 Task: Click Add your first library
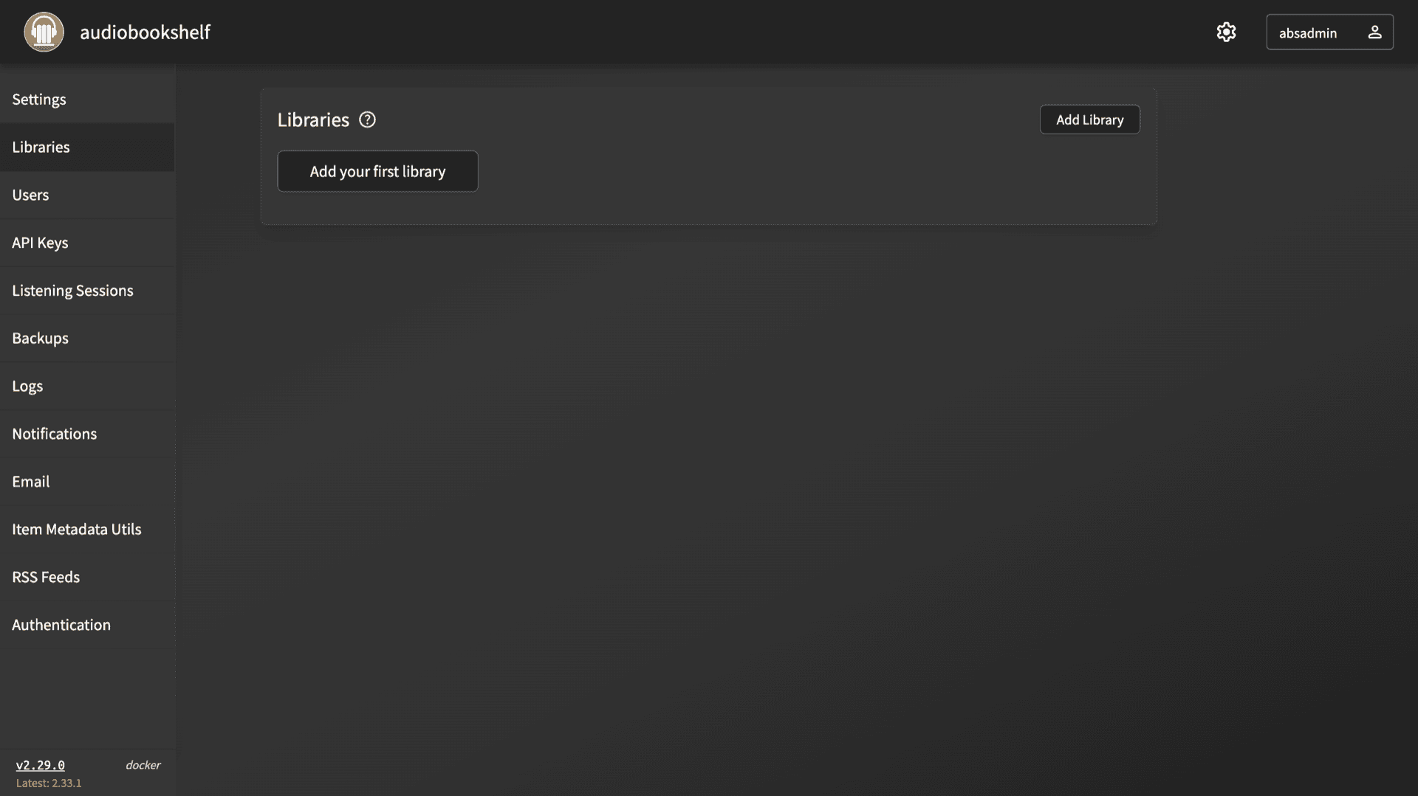377,171
